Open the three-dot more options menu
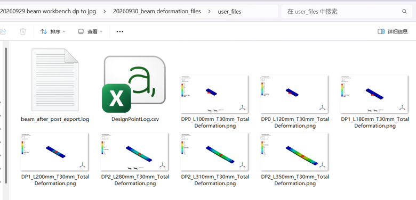This screenshot has width=416, height=200. (x=120, y=31)
